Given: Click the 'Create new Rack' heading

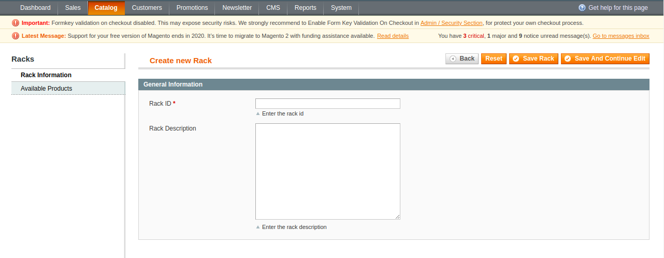Looking at the screenshot, I should tap(181, 61).
